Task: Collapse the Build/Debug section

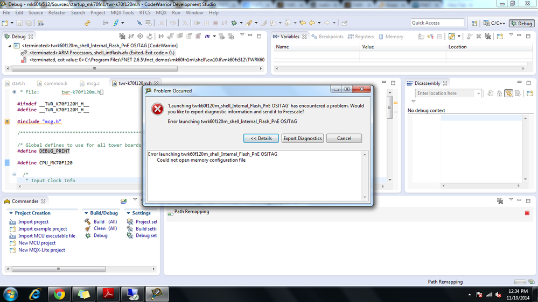Action: [86, 213]
